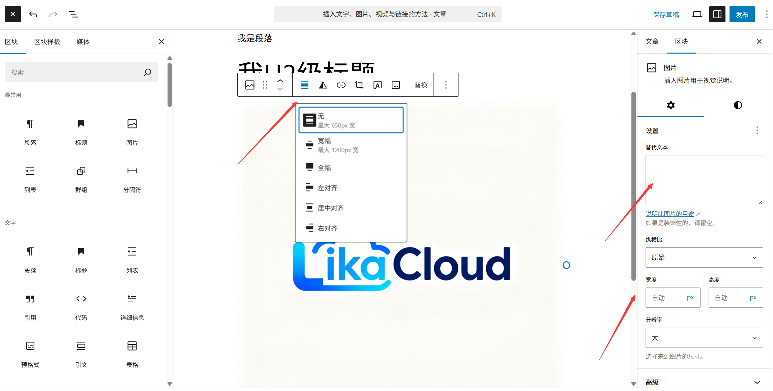Click the 发布 publish button
773x391 pixels.
point(742,14)
